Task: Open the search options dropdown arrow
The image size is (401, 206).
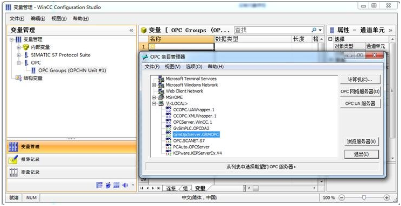Action: click(x=320, y=30)
